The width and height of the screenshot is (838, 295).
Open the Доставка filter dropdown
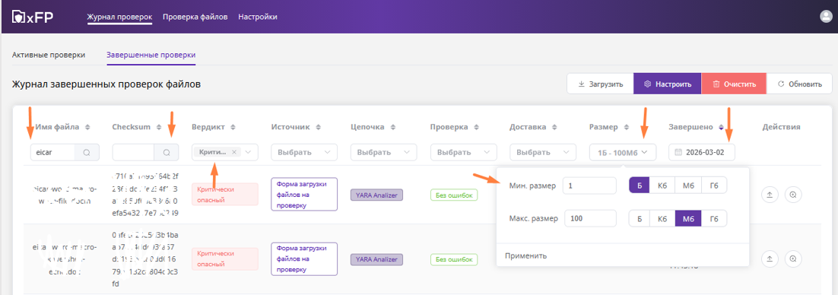(543, 152)
